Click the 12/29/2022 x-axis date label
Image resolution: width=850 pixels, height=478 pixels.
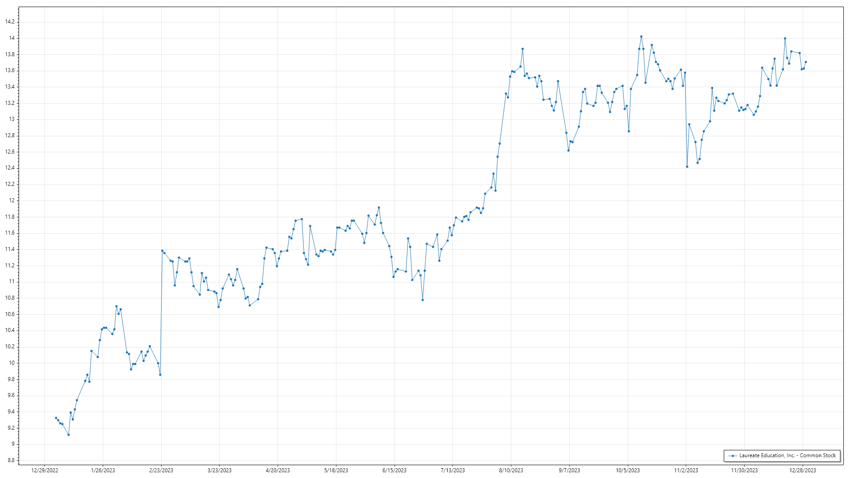[x=45, y=470]
